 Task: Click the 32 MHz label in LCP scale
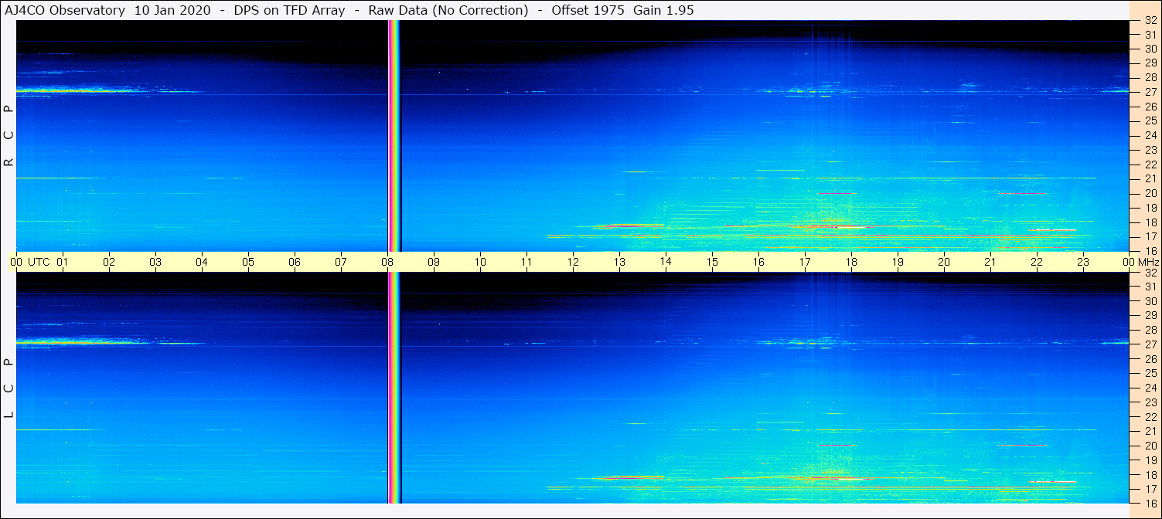tap(1150, 273)
